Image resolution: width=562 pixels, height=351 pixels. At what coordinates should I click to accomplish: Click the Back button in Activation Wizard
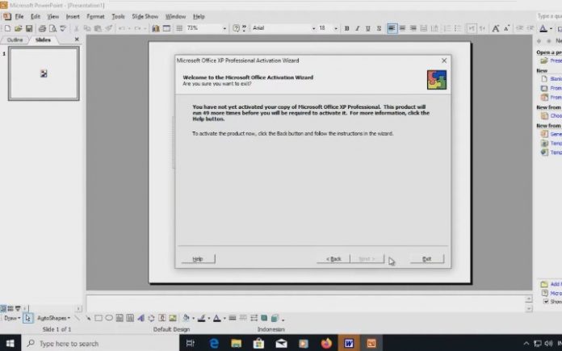(333, 258)
